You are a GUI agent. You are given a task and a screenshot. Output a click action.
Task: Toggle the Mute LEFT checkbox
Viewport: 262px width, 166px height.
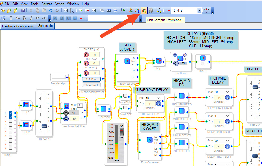(125, 108)
